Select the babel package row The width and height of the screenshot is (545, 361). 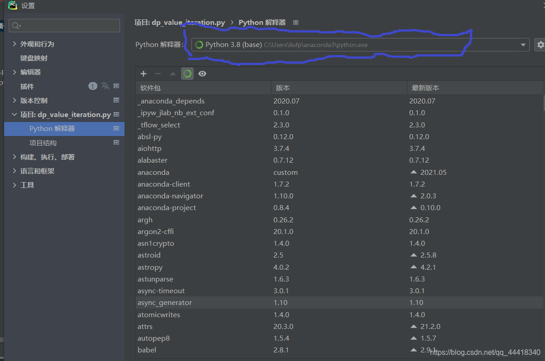(339, 350)
